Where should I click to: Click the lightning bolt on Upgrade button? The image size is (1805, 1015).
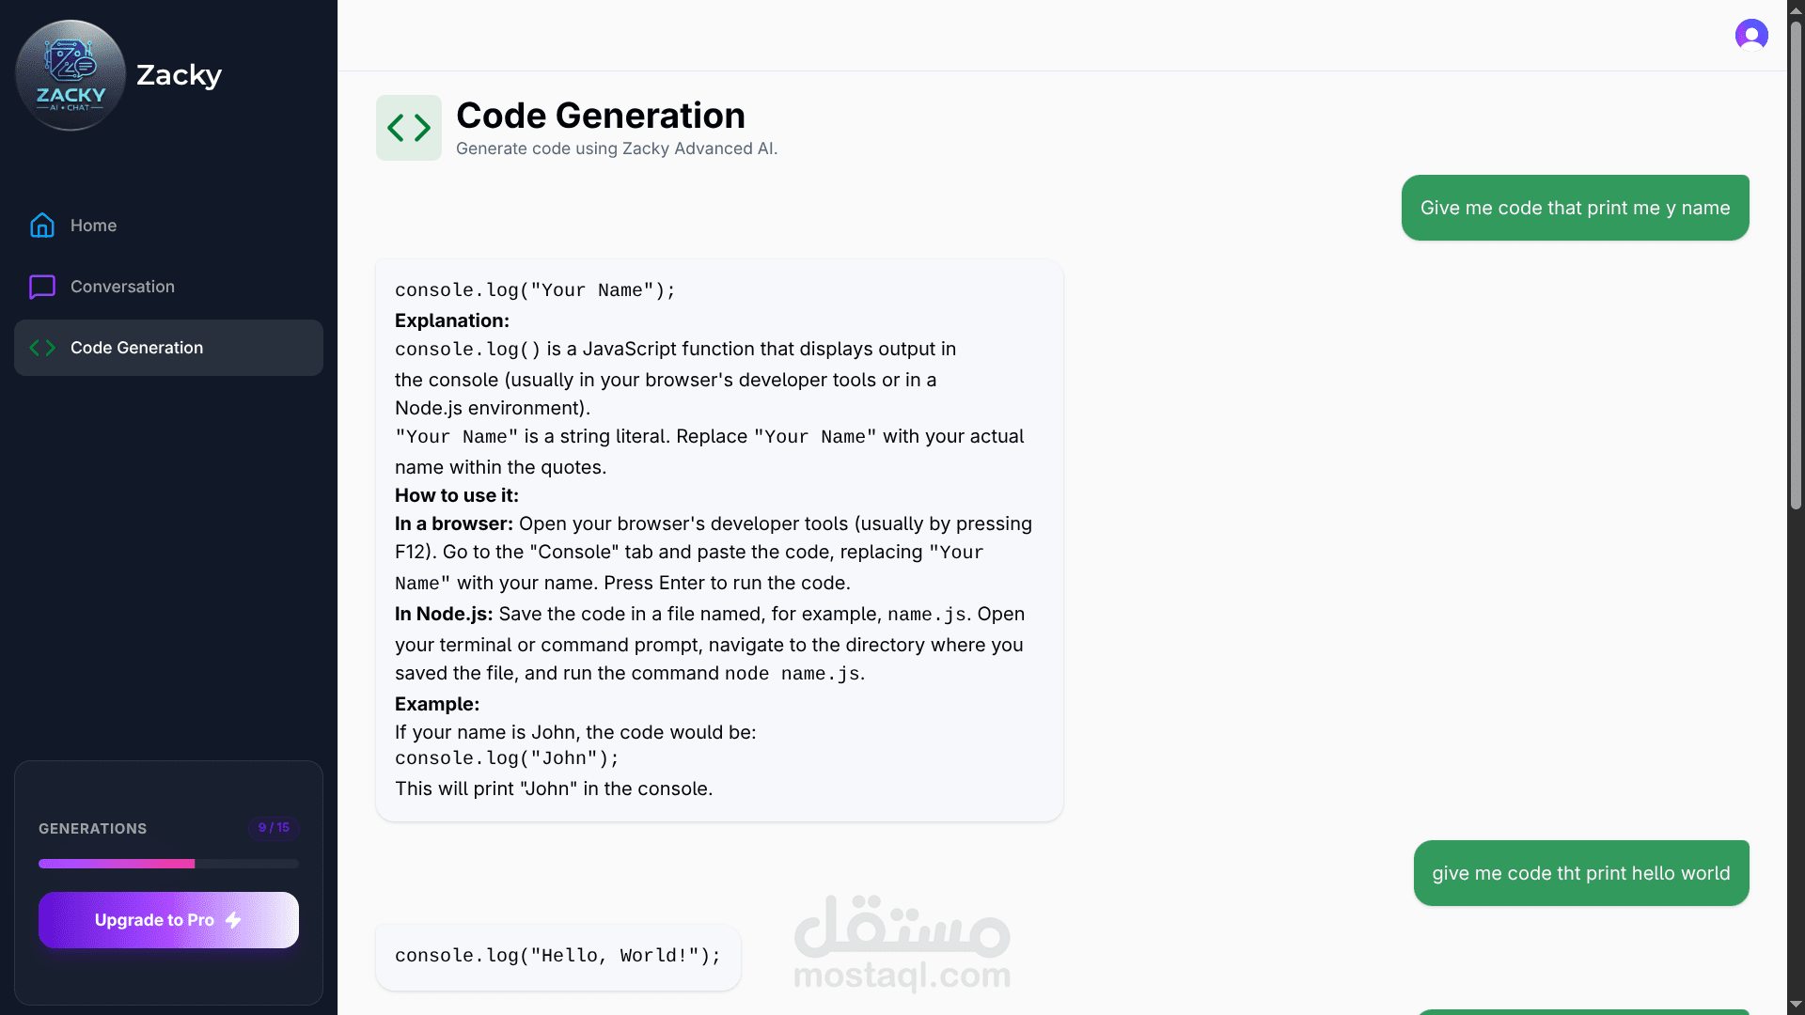click(233, 920)
